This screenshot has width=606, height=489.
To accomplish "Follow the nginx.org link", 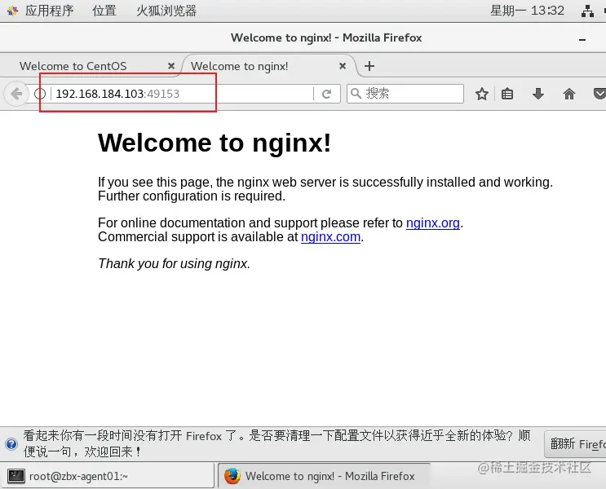I will coord(433,222).
